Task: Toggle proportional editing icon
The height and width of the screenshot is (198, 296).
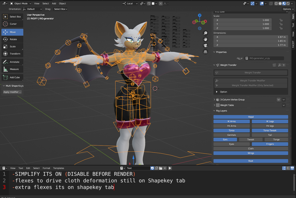Action: click(160, 4)
